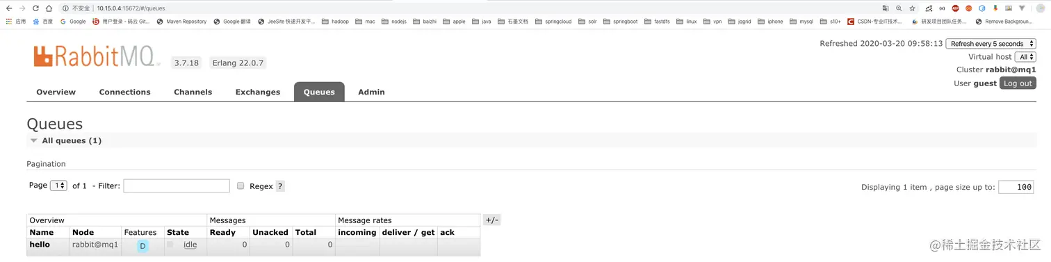Click the RabbitMQ logo
Screen dimensions: 1051x262
pyautogui.click(x=95, y=56)
